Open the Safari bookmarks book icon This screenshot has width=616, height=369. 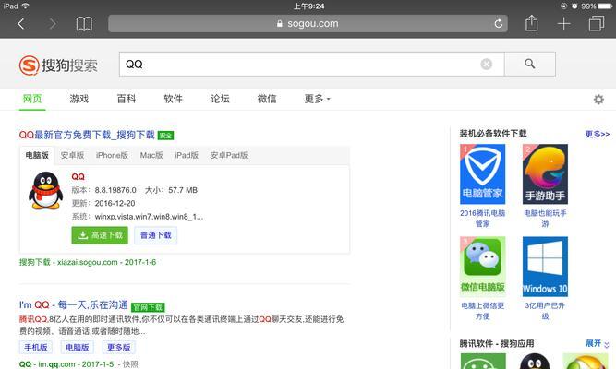tap(84, 24)
